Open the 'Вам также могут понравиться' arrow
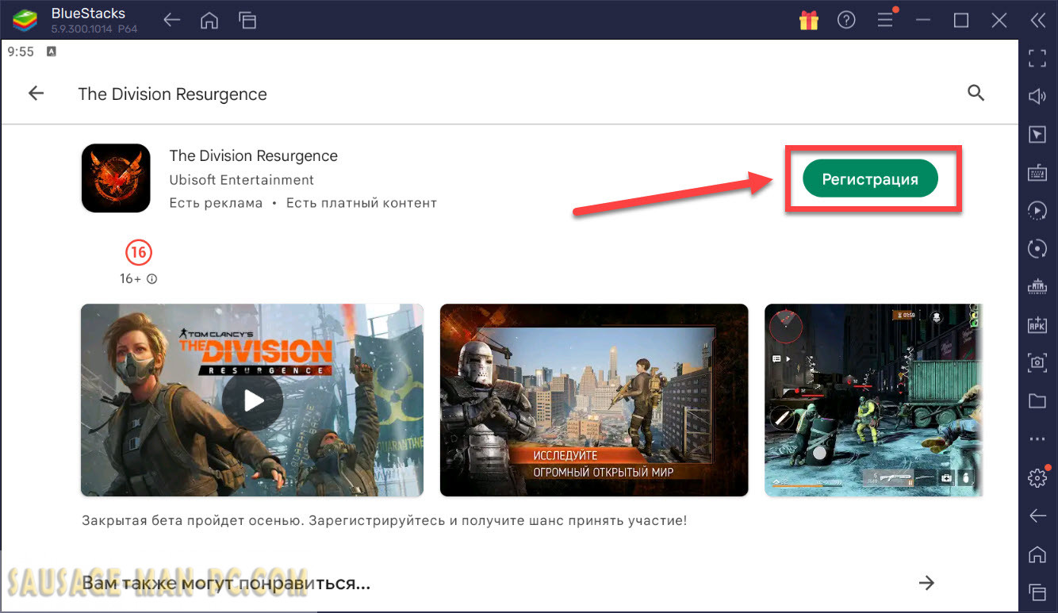This screenshot has width=1058, height=613. coord(926,584)
